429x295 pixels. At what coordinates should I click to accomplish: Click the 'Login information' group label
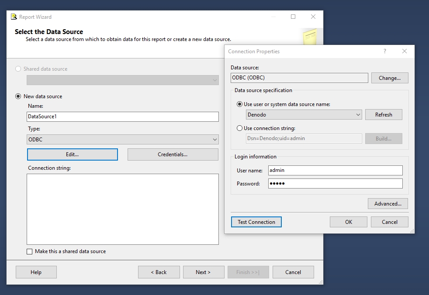coord(255,157)
